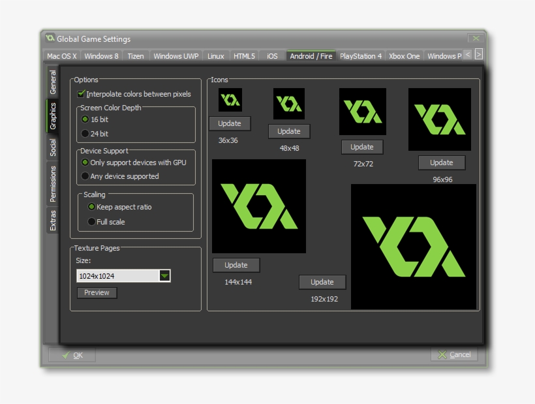Viewport: 535px width, 404px height.
Task: Open the 1024x1024 texture size dropdown
Action: coord(123,275)
